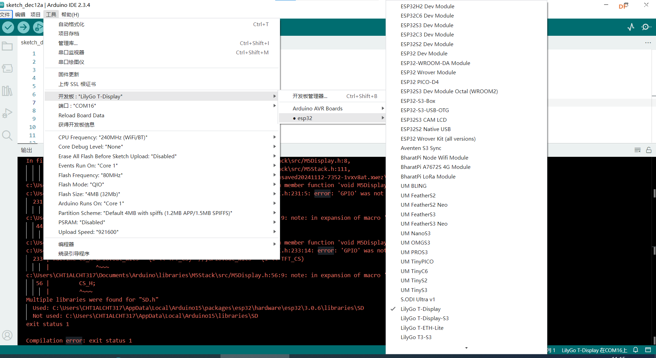Viewport: 656px width, 358px height.
Task: Open the 项目 menu
Action: 35,14
